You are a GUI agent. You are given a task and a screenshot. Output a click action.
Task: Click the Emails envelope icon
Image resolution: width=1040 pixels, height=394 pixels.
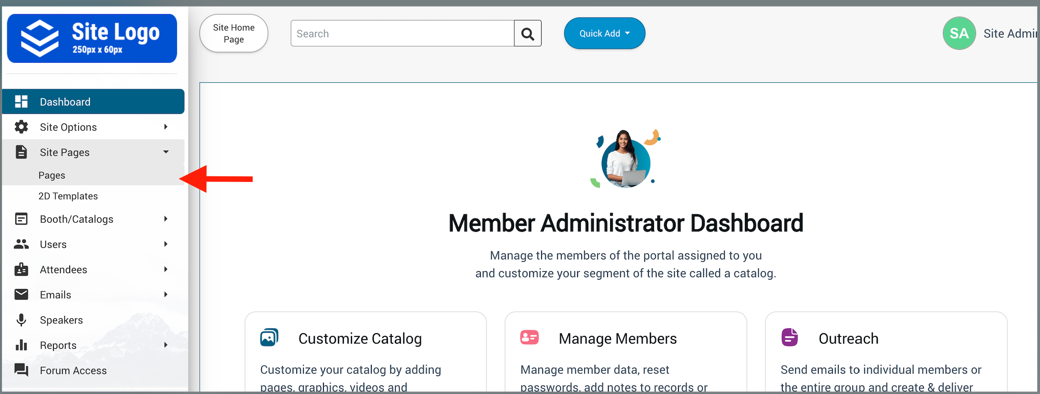point(21,294)
